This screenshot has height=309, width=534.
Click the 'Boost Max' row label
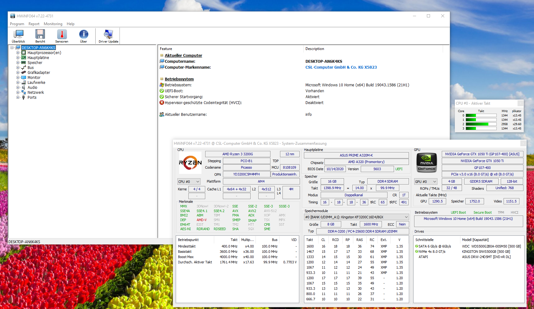click(186, 257)
